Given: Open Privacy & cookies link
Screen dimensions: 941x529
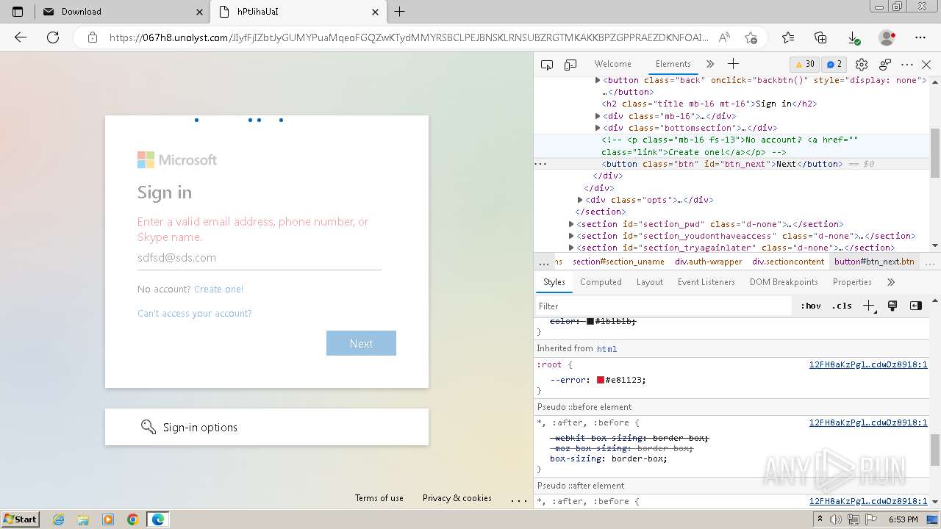Looking at the screenshot, I should [x=457, y=498].
